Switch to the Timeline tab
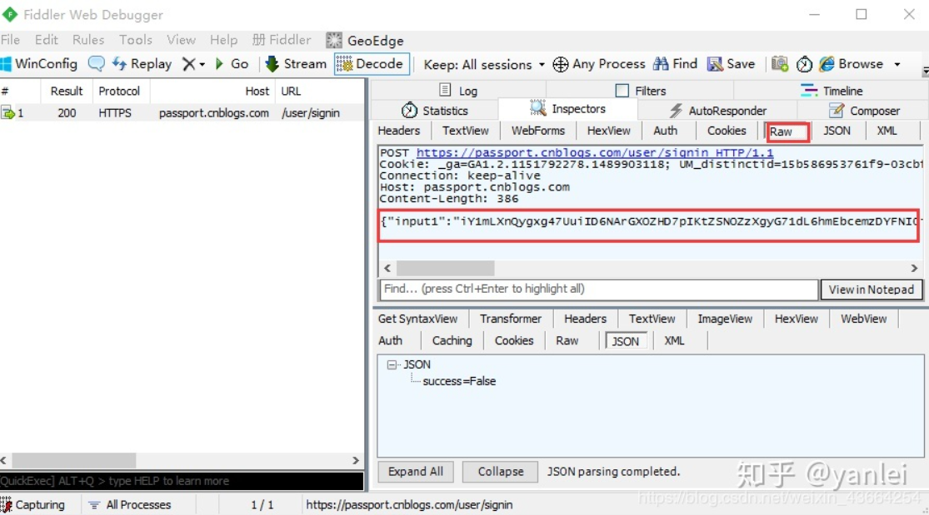The width and height of the screenshot is (929, 515). pyautogui.click(x=832, y=91)
